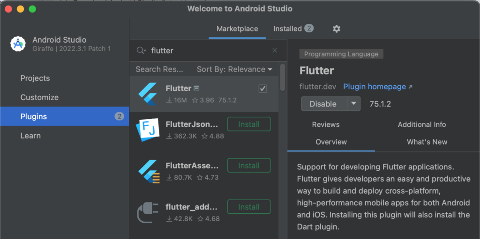This screenshot has height=239, width=480.
Task: Switch to the Marketplace tab
Action: coord(237,29)
